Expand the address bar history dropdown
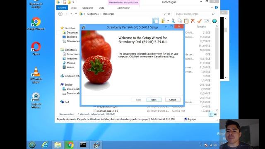This screenshot has height=149, width=265. [164, 14]
